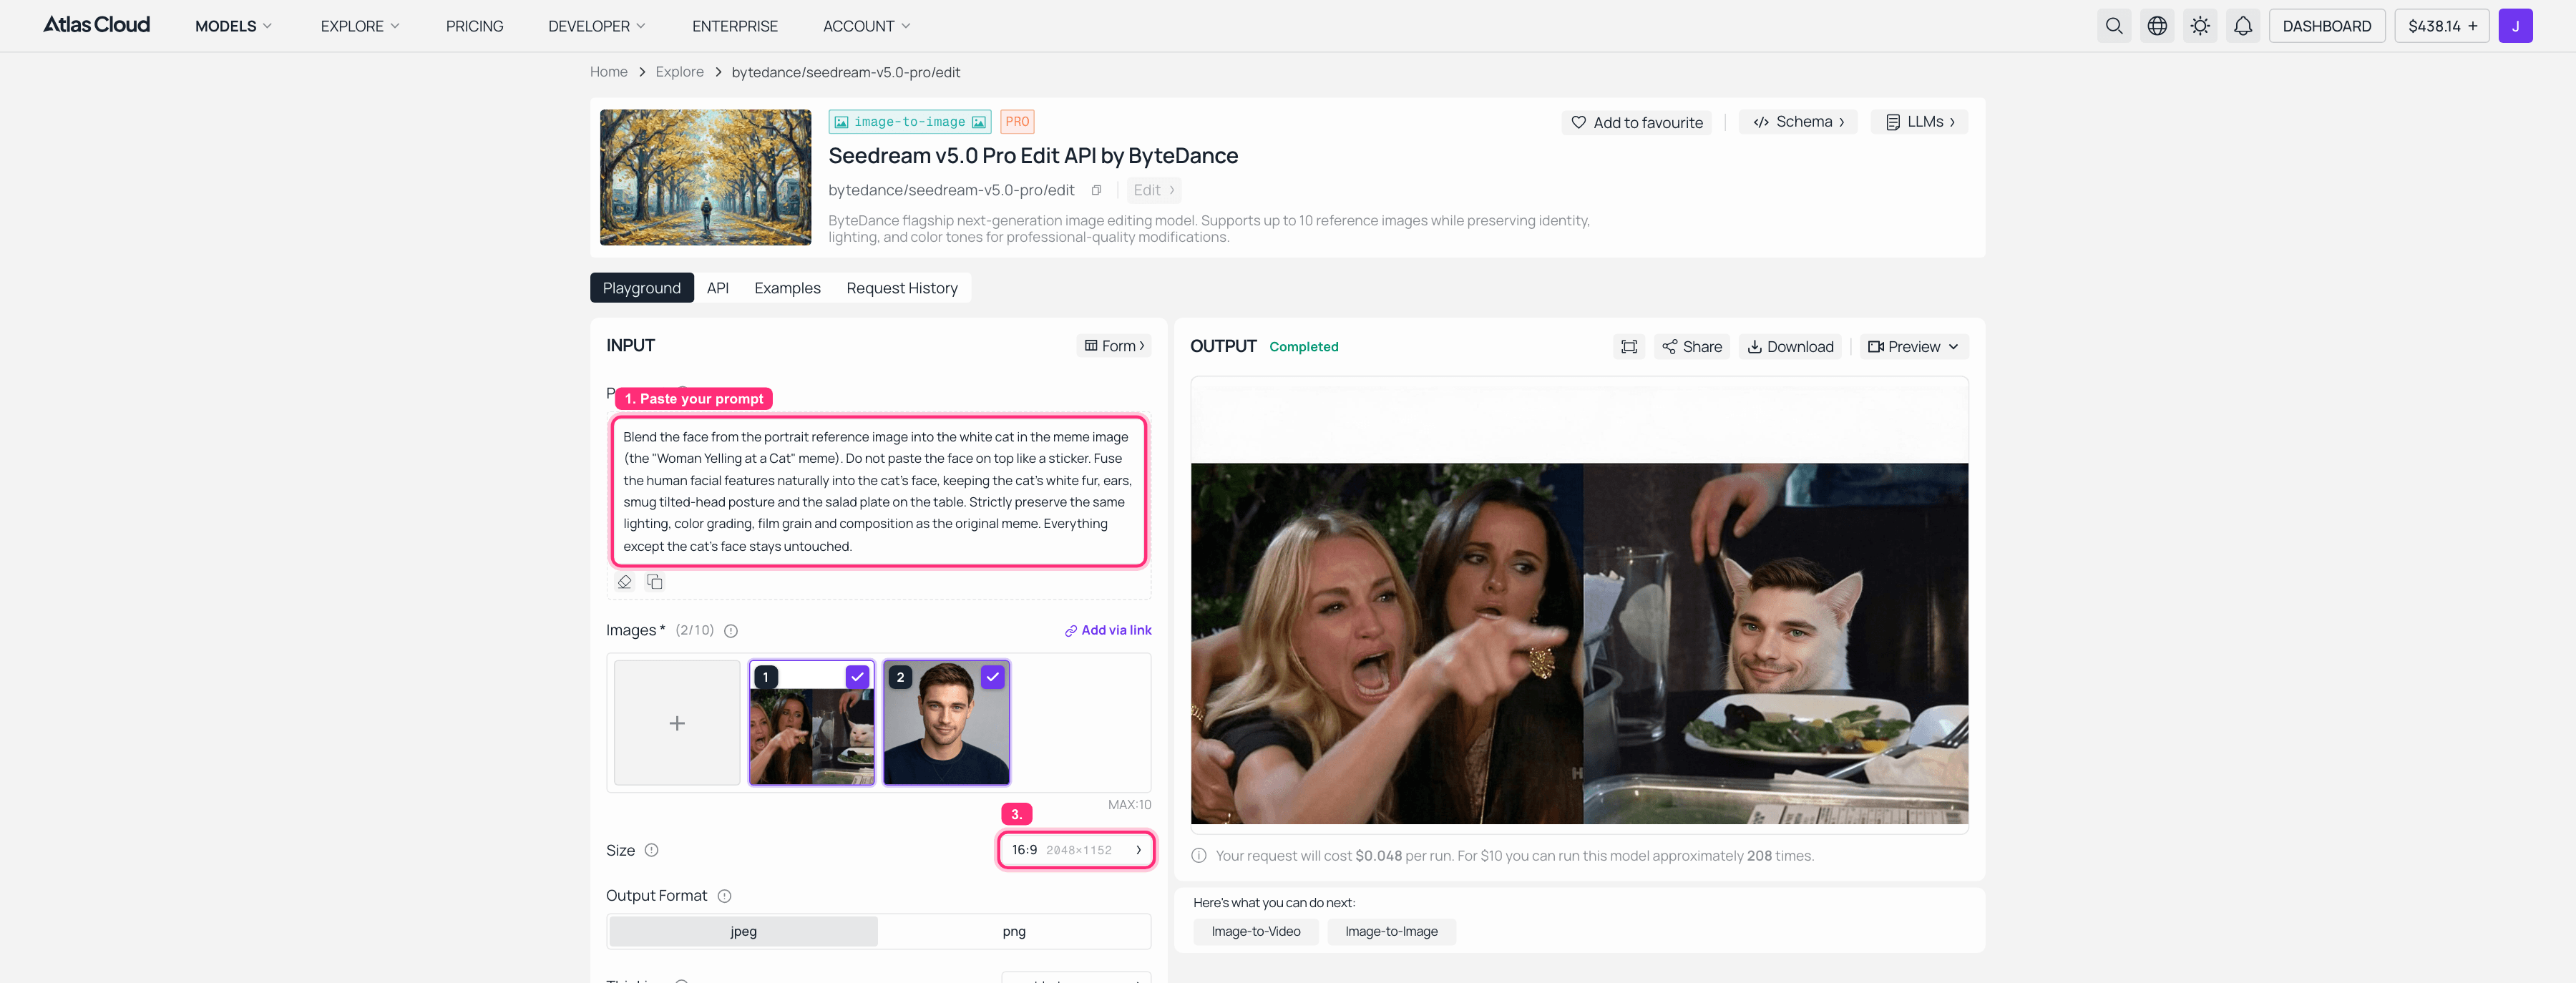The height and width of the screenshot is (983, 2576).
Task: Open the J user avatar menu
Action: (2515, 26)
